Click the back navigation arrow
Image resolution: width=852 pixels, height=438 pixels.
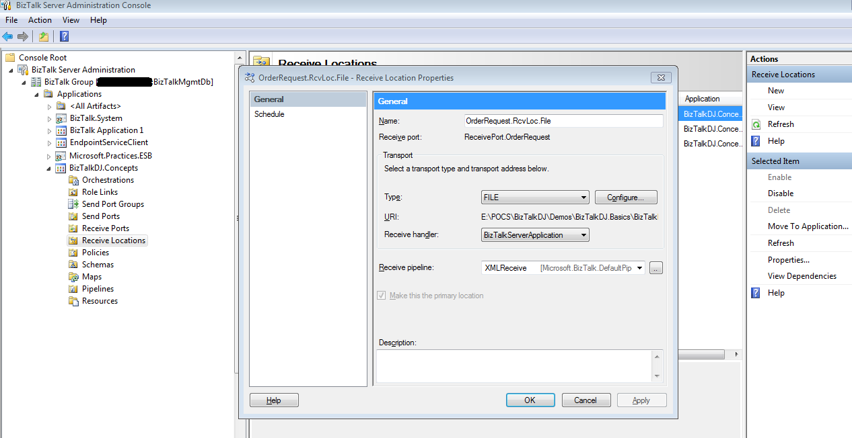click(7, 36)
